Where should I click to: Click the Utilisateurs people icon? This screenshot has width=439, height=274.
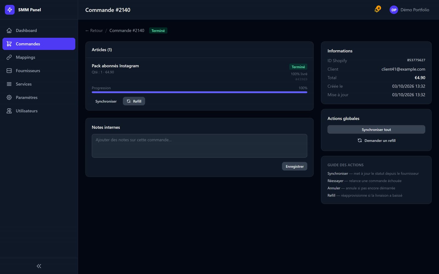point(9,111)
